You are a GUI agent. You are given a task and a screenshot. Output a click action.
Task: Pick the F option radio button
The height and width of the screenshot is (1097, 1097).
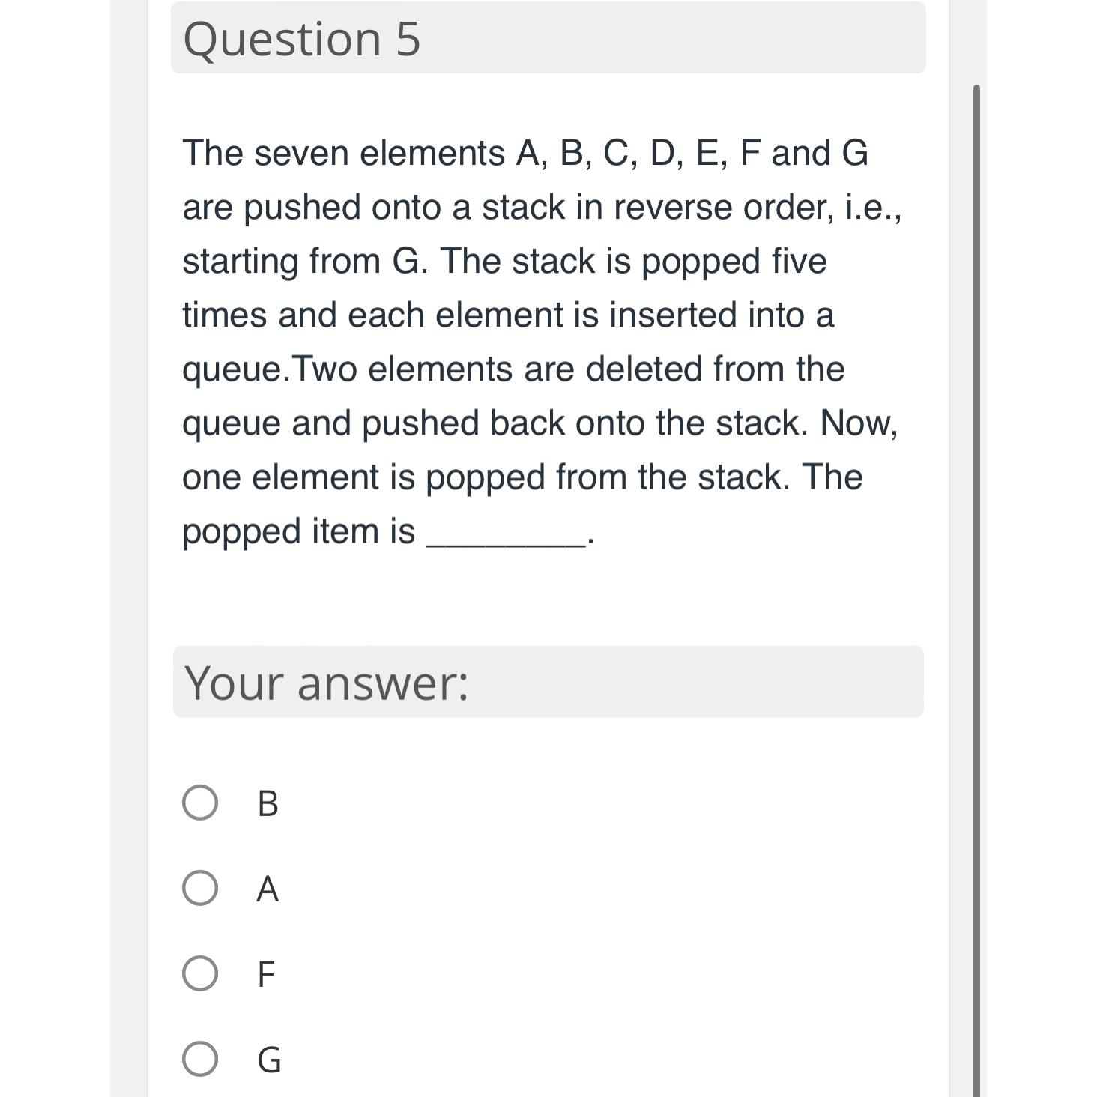pos(200,973)
